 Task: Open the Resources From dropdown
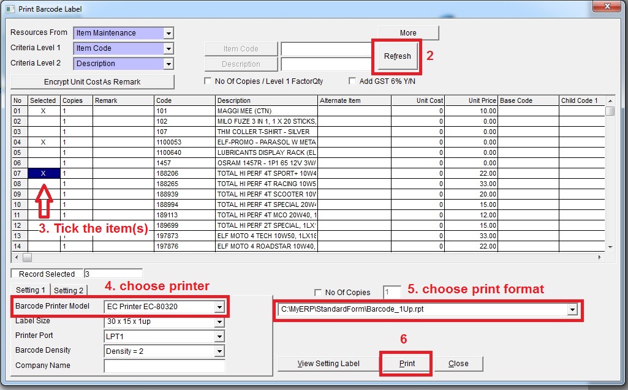tap(168, 33)
